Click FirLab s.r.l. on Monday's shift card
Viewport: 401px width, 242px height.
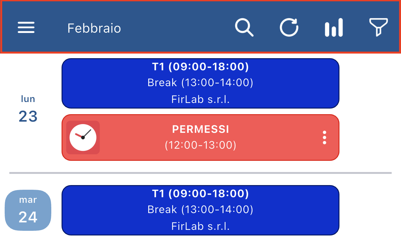click(x=200, y=100)
